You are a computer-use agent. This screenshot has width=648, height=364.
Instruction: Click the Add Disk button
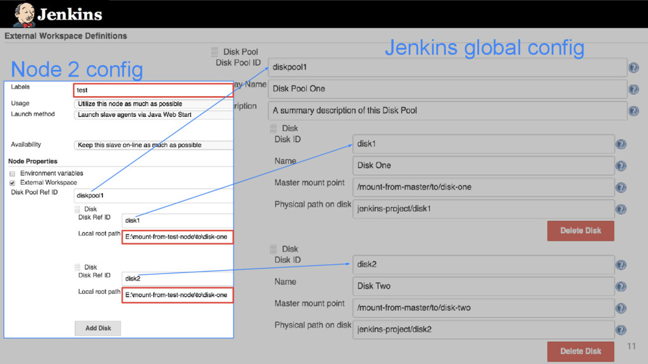(x=98, y=328)
